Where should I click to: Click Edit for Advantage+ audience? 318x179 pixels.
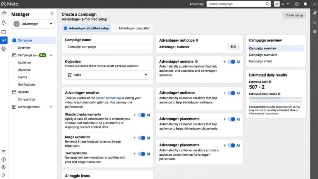(234, 47)
